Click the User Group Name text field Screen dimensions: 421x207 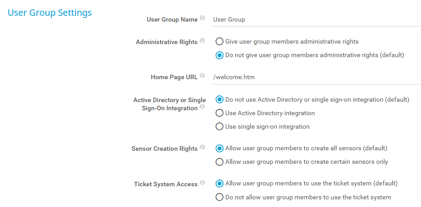315,19
